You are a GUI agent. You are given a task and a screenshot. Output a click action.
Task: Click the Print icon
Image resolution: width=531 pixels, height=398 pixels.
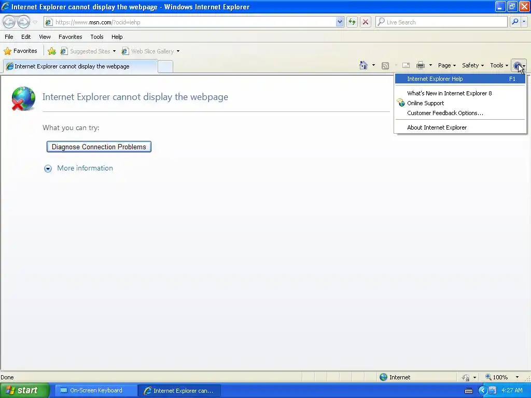(420, 65)
